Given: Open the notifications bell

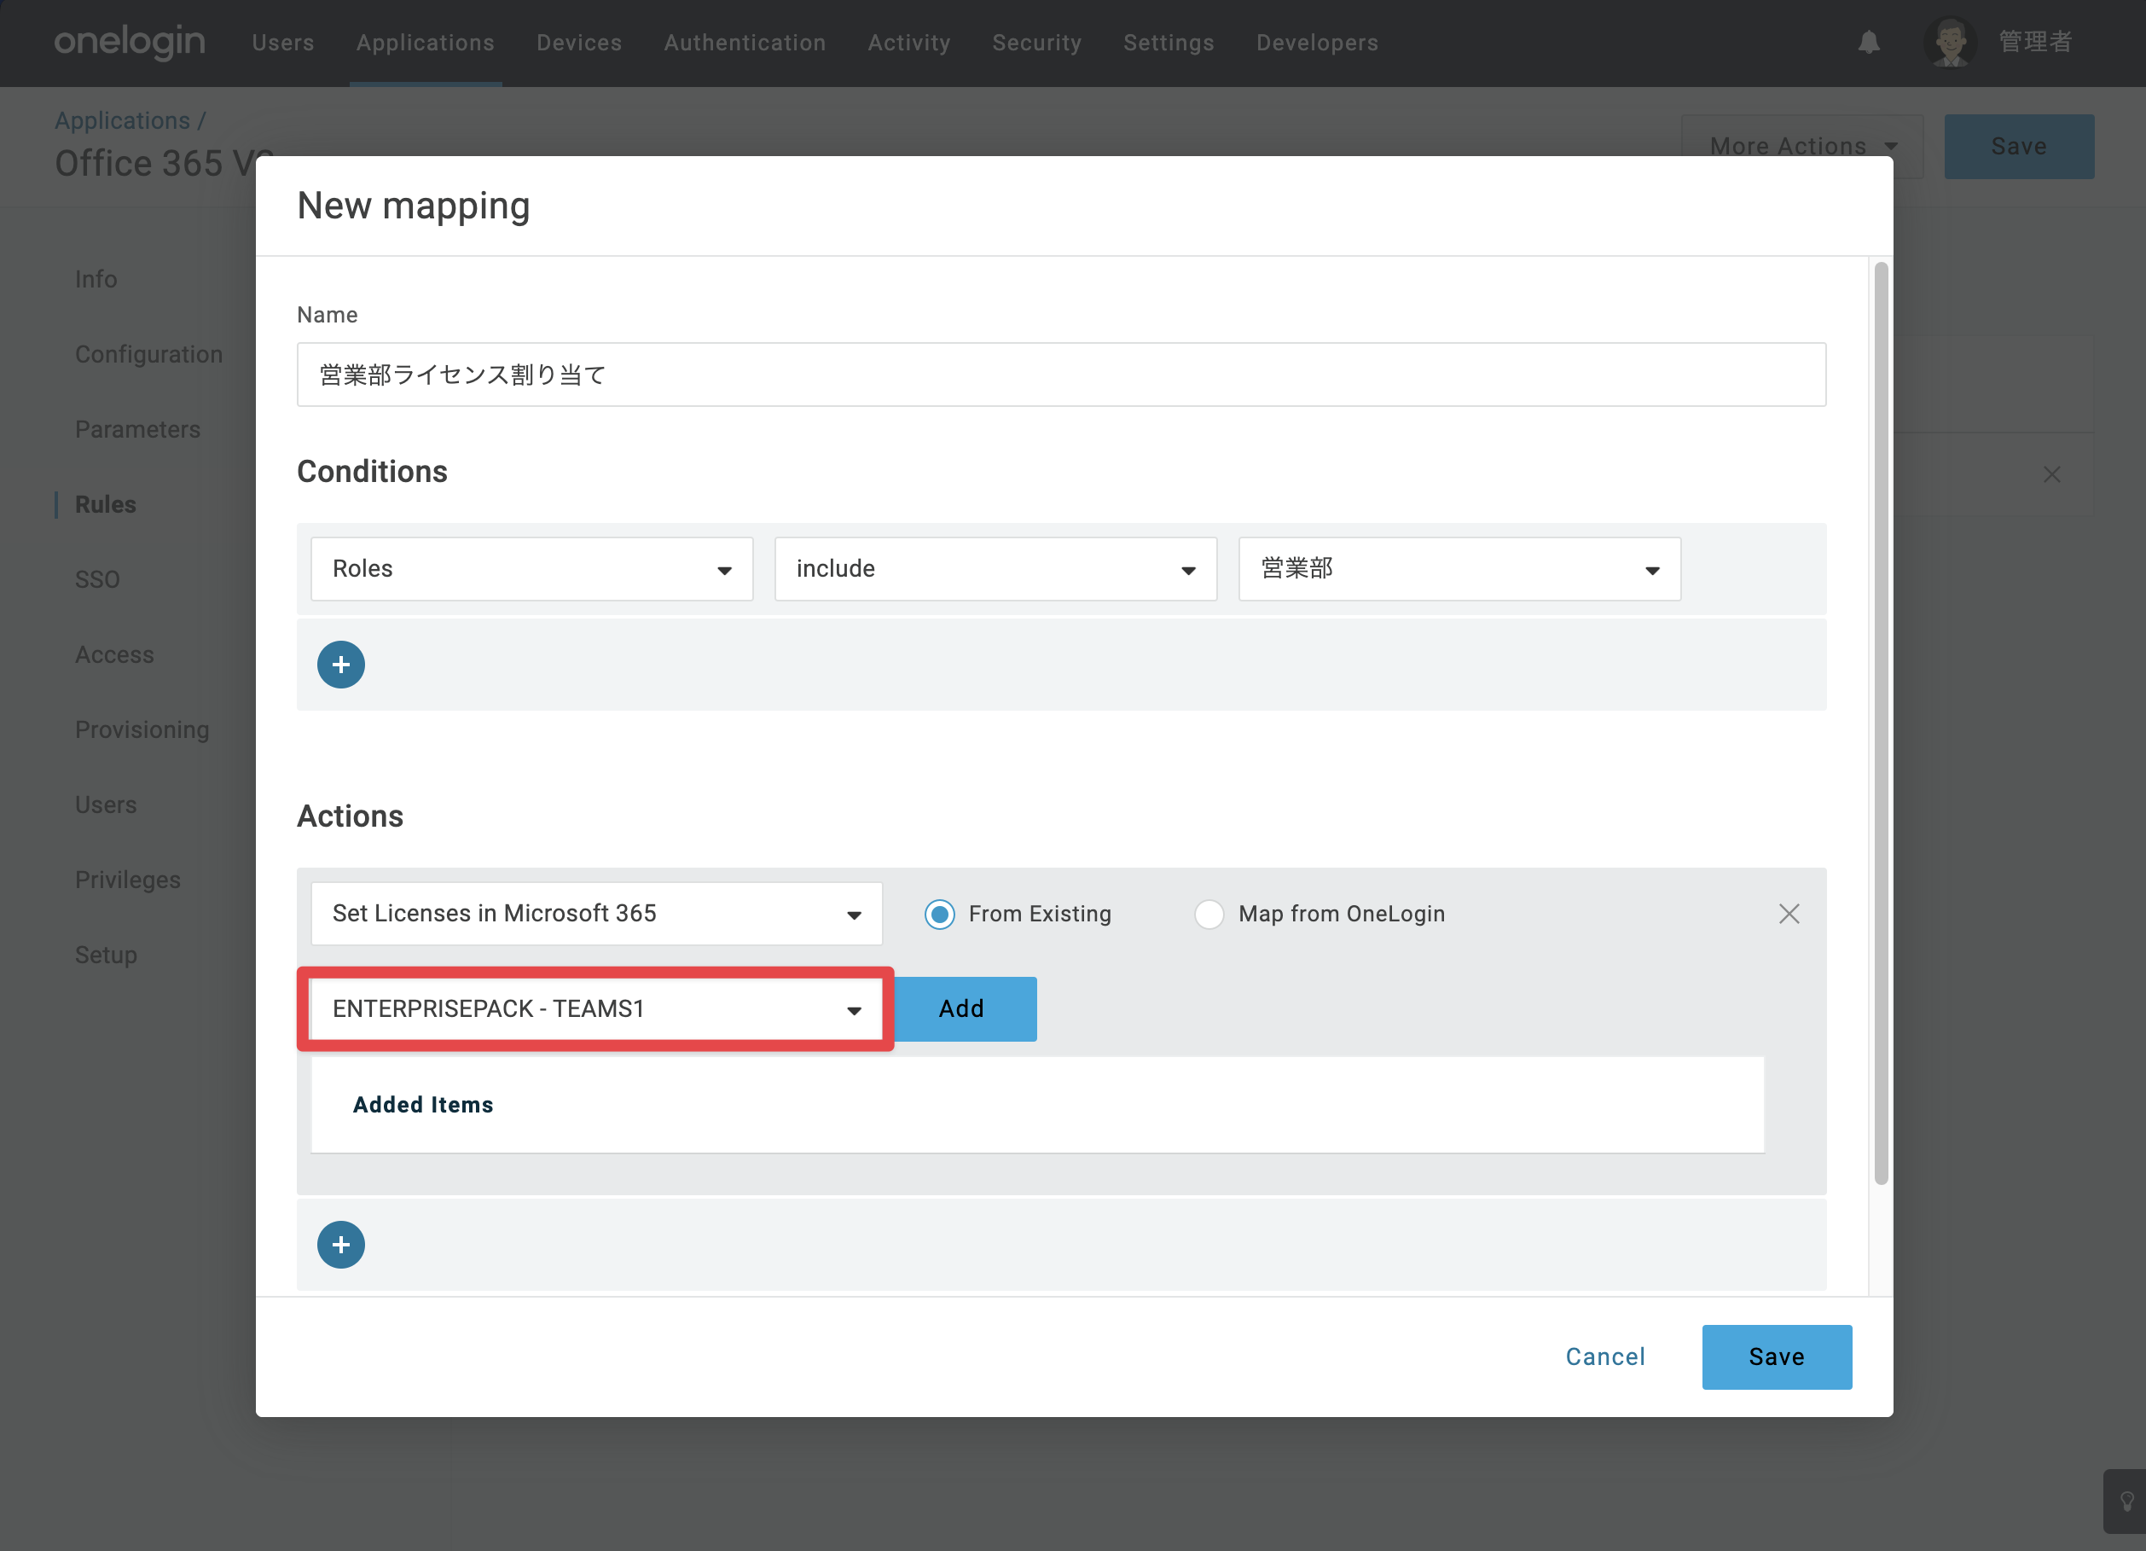Looking at the screenshot, I should pyautogui.click(x=1869, y=43).
